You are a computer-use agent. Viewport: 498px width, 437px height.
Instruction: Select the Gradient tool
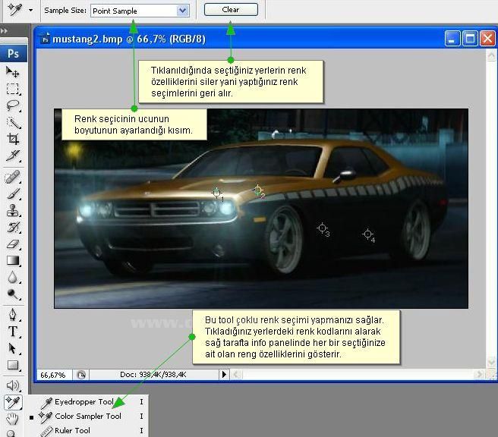pos(13,261)
